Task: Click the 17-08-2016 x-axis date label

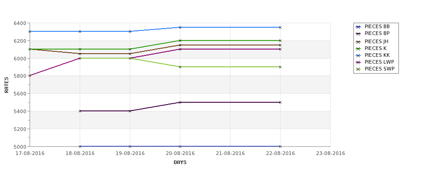Action: [30, 154]
